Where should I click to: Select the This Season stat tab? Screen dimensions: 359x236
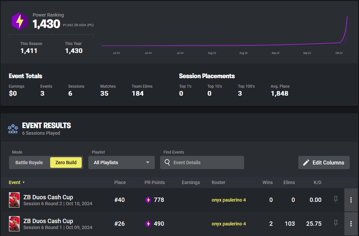pyautogui.click(x=32, y=47)
